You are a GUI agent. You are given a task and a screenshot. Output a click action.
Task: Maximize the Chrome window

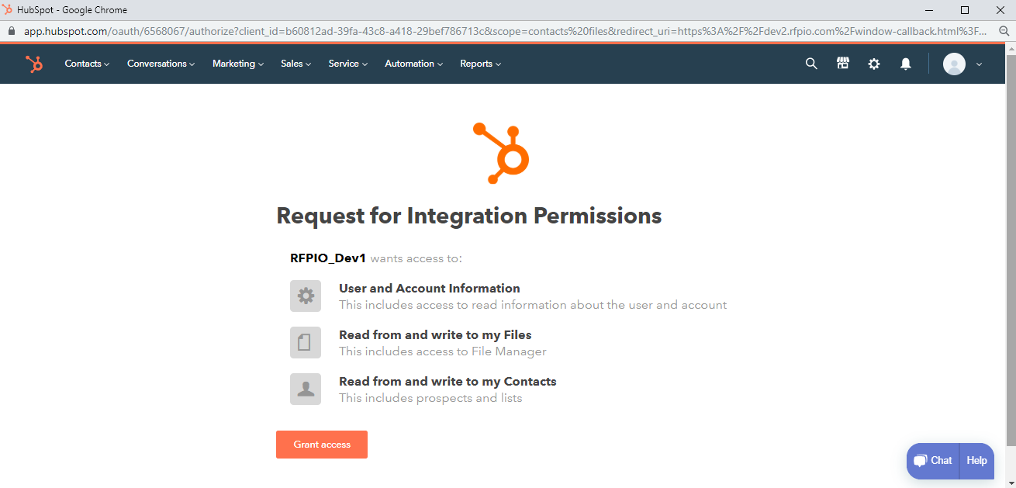click(x=965, y=10)
